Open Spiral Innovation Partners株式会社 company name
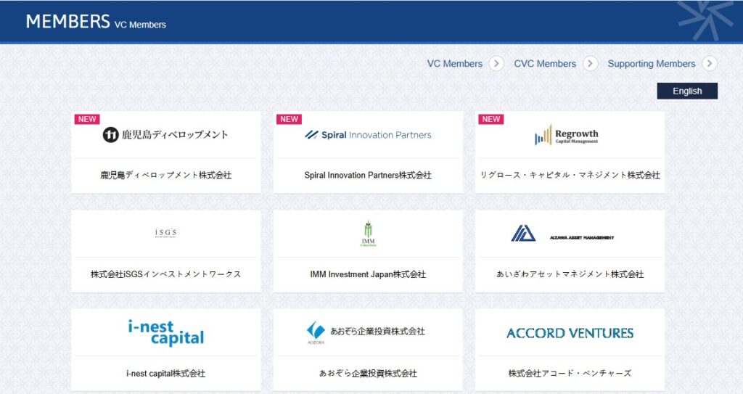The height and width of the screenshot is (394, 743). [x=368, y=175]
